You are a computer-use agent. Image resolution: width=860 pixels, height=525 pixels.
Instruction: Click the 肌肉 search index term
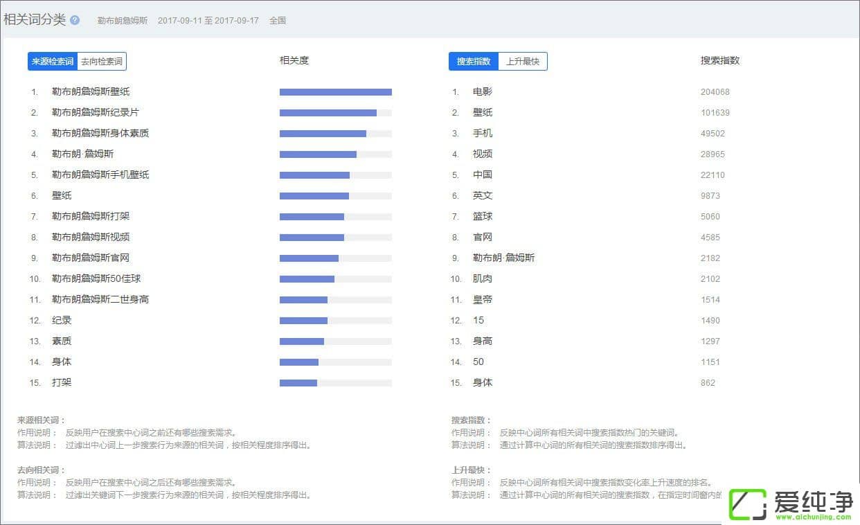coord(483,278)
